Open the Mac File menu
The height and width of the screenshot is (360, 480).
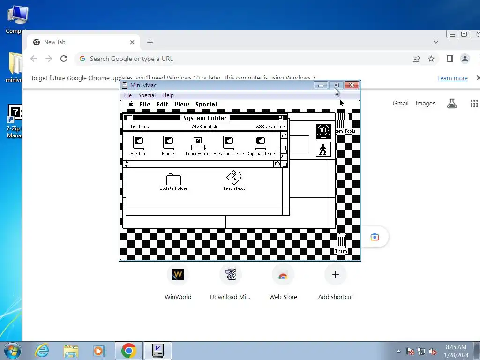tap(145, 105)
